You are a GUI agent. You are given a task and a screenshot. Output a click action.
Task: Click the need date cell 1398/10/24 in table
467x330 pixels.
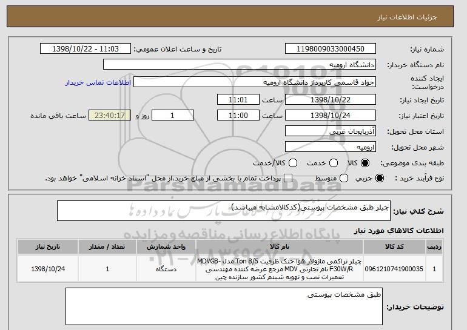48,269
